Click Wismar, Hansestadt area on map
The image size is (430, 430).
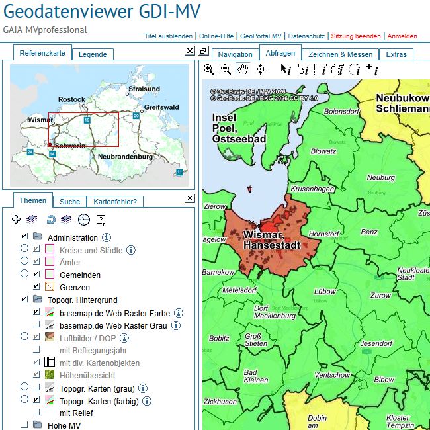point(271,240)
